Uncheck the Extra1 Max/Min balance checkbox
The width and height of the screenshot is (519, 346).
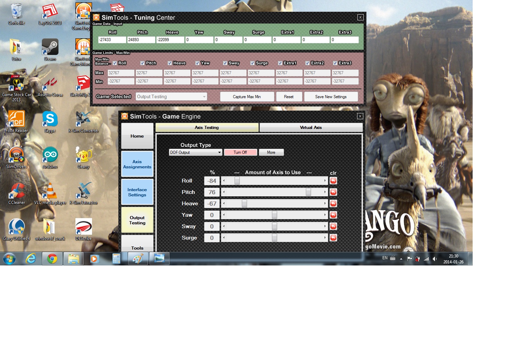[280, 63]
